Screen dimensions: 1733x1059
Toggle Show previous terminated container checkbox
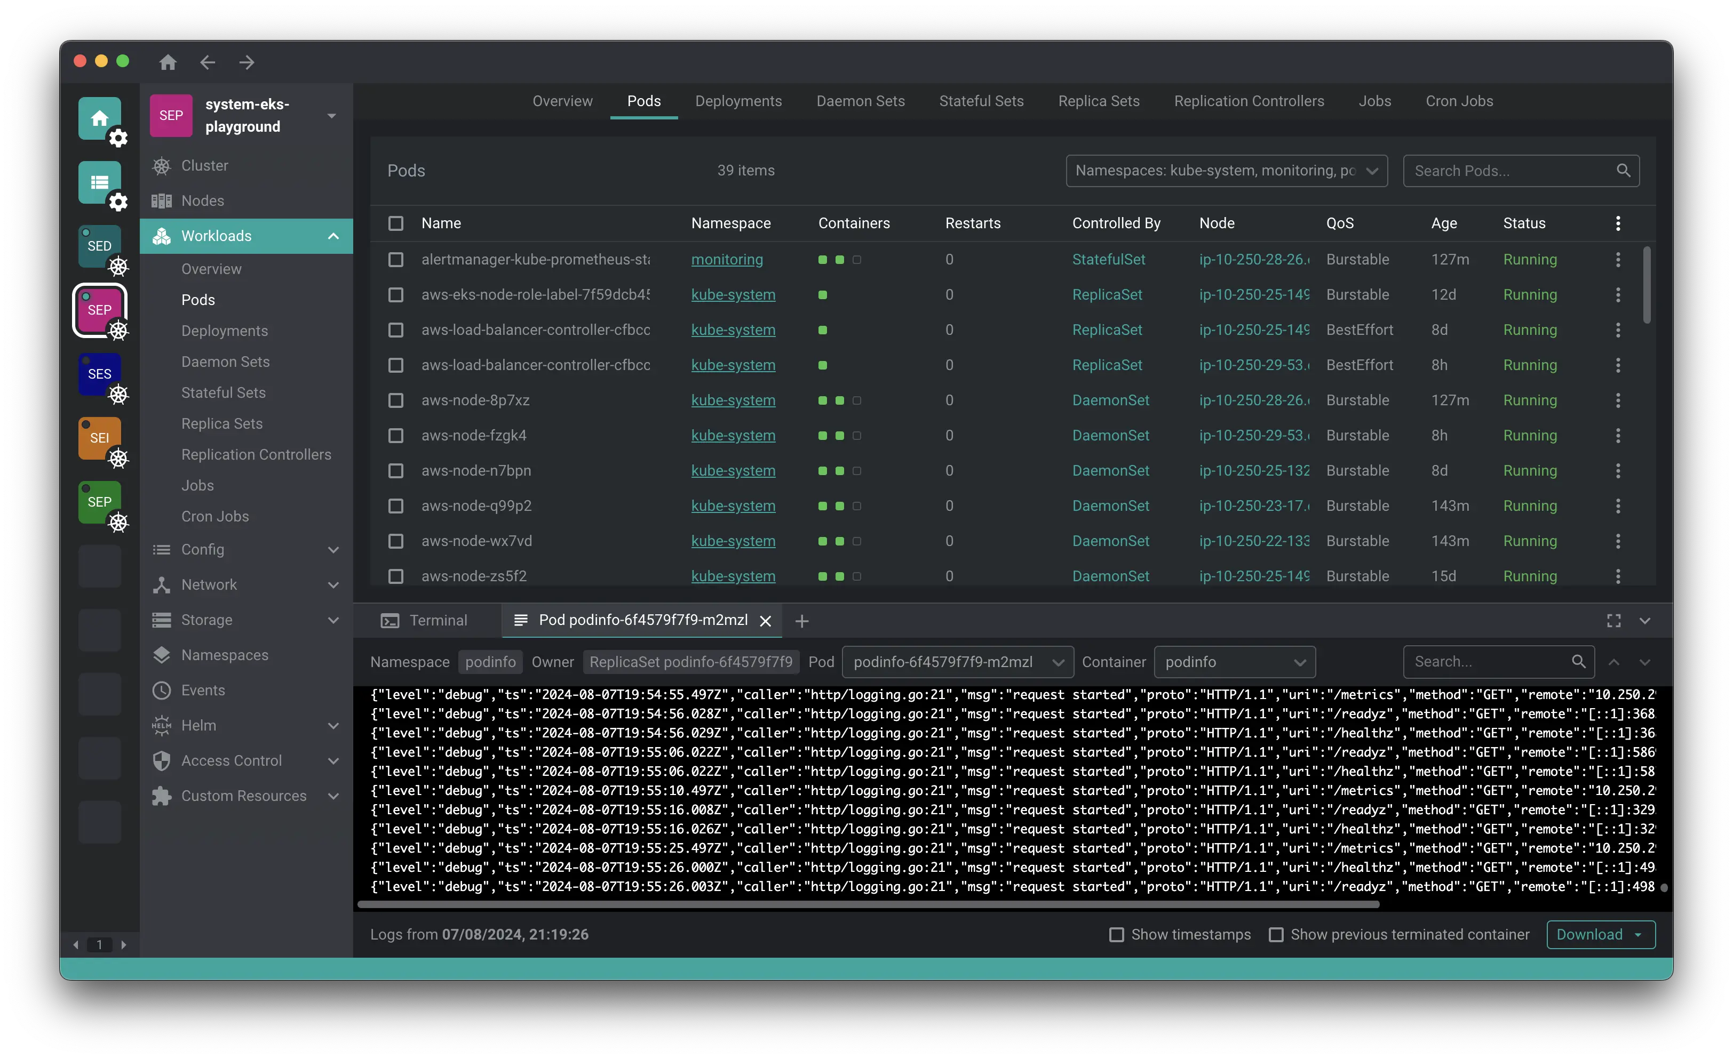tap(1276, 935)
